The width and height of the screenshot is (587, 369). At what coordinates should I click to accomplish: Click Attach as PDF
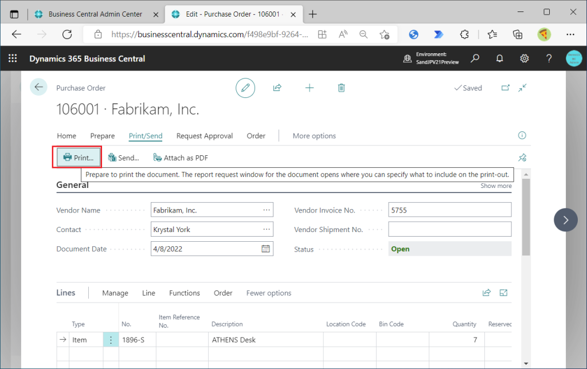[181, 158]
